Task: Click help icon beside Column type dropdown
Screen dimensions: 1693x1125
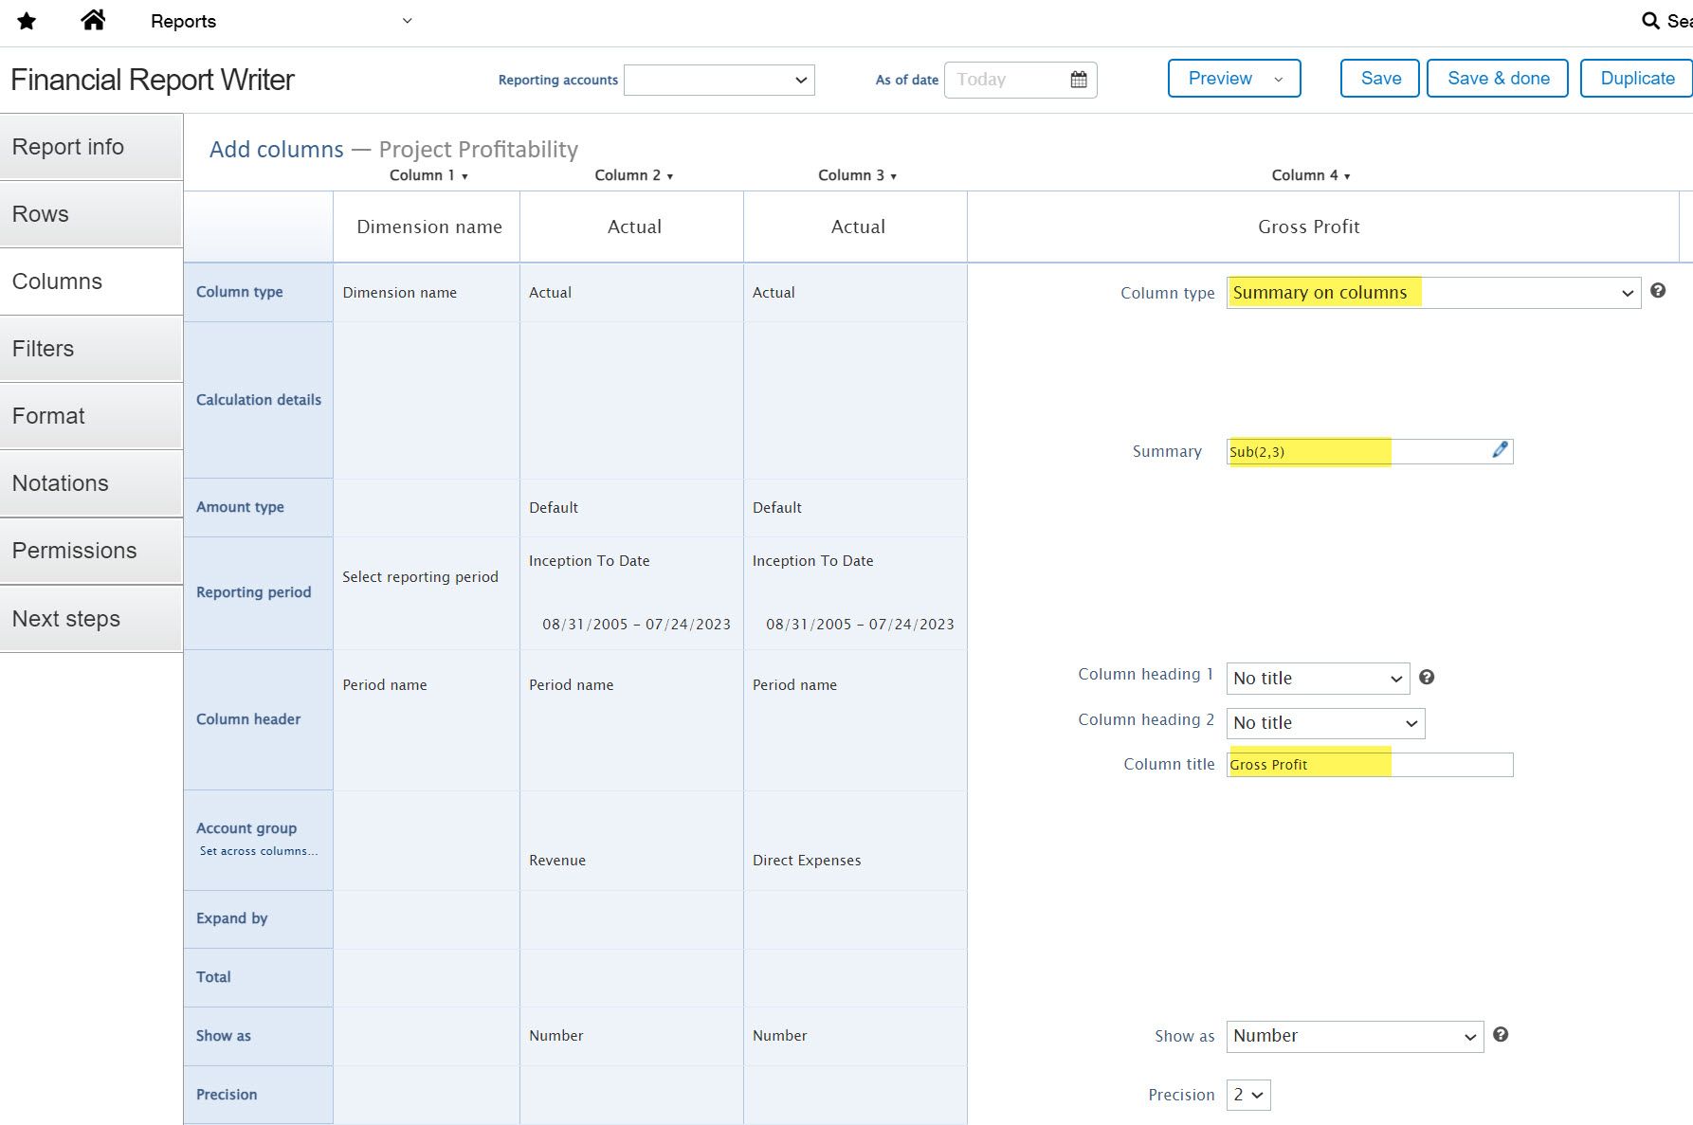Action: (1658, 291)
